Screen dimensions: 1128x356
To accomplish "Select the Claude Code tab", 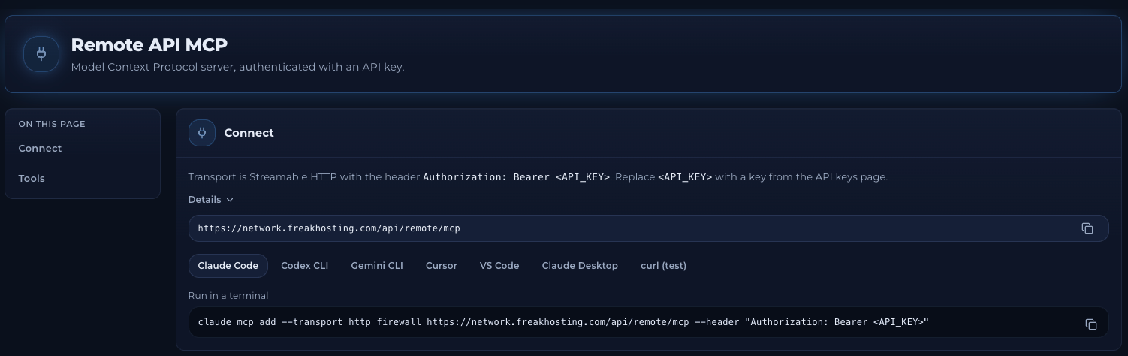I will [x=228, y=266].
